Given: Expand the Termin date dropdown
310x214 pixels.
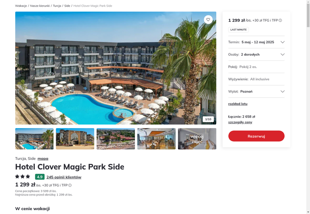Looking at the screenshot, I should [x=256, y=42].
